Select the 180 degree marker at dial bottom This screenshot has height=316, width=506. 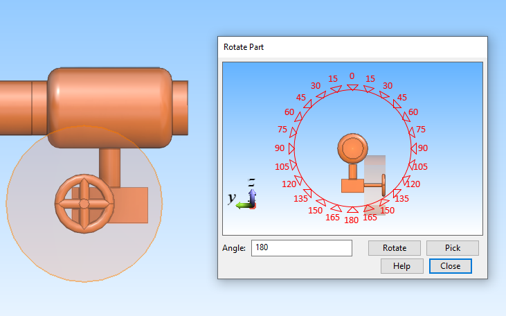(352, 210)
